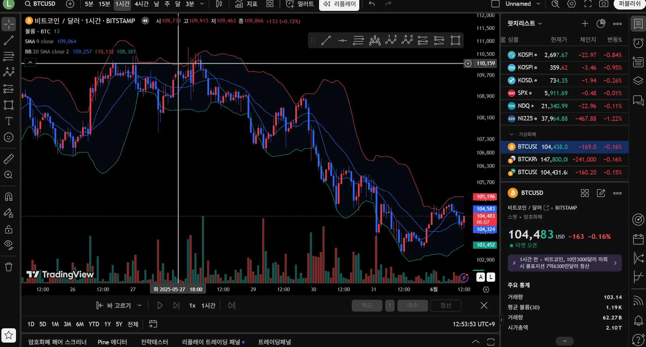Open the BTCUSD details more options menu

pos(617,193)
